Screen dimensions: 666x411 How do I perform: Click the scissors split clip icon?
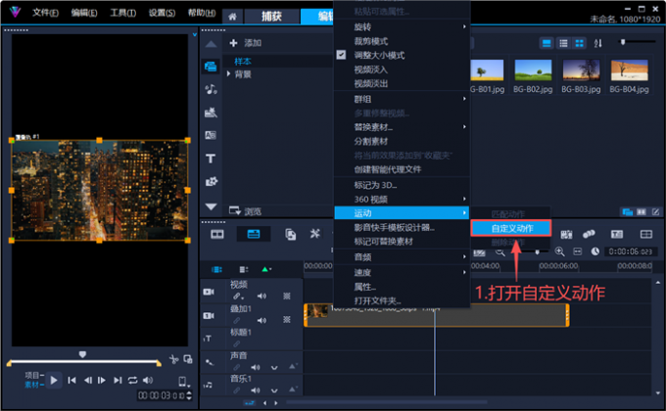click(173, 360)
